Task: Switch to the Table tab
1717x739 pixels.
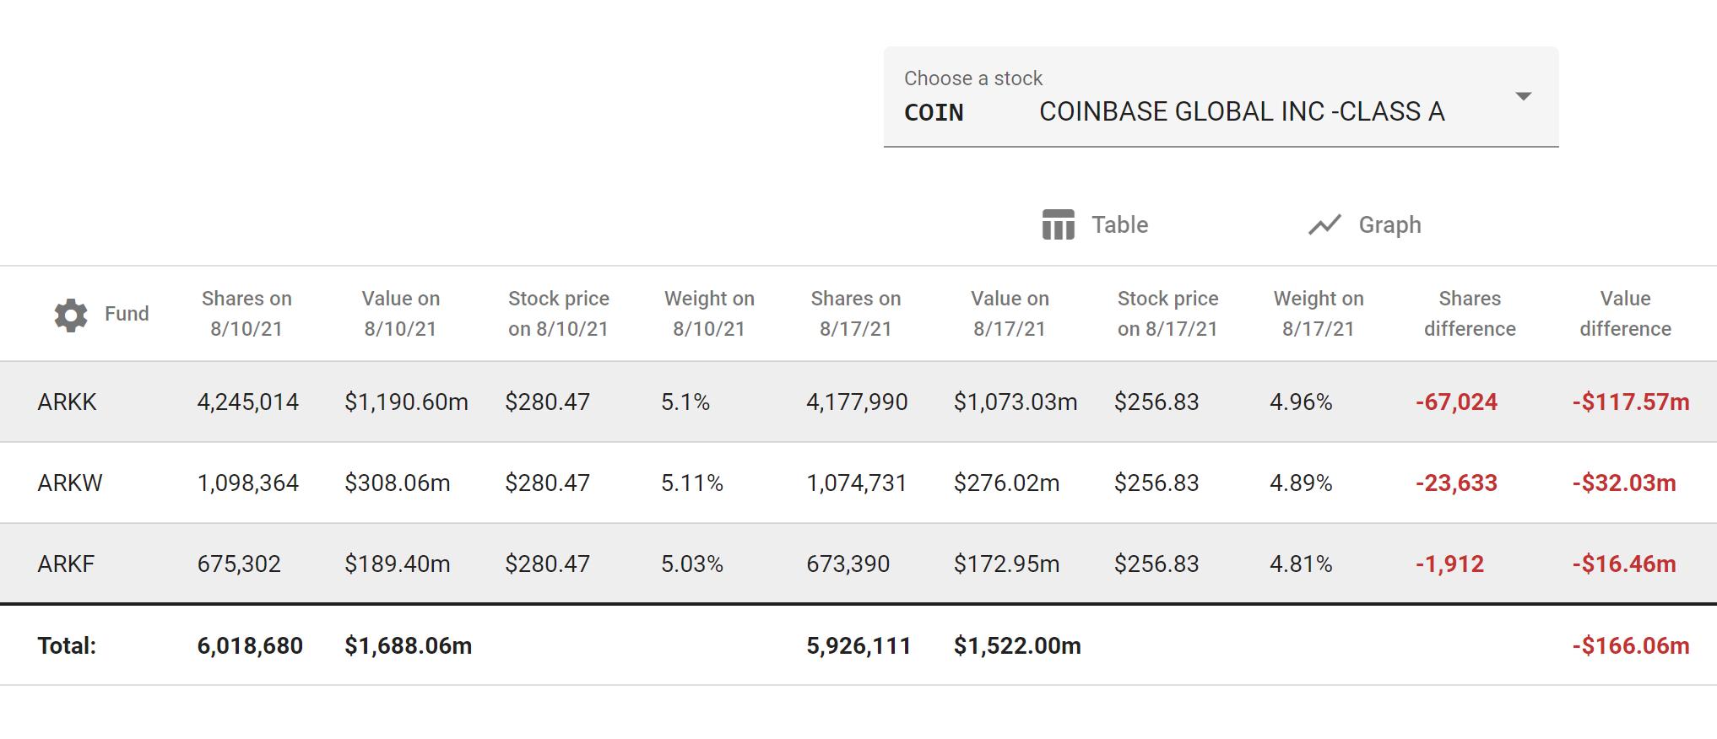Action: (x=1118, y=225)
